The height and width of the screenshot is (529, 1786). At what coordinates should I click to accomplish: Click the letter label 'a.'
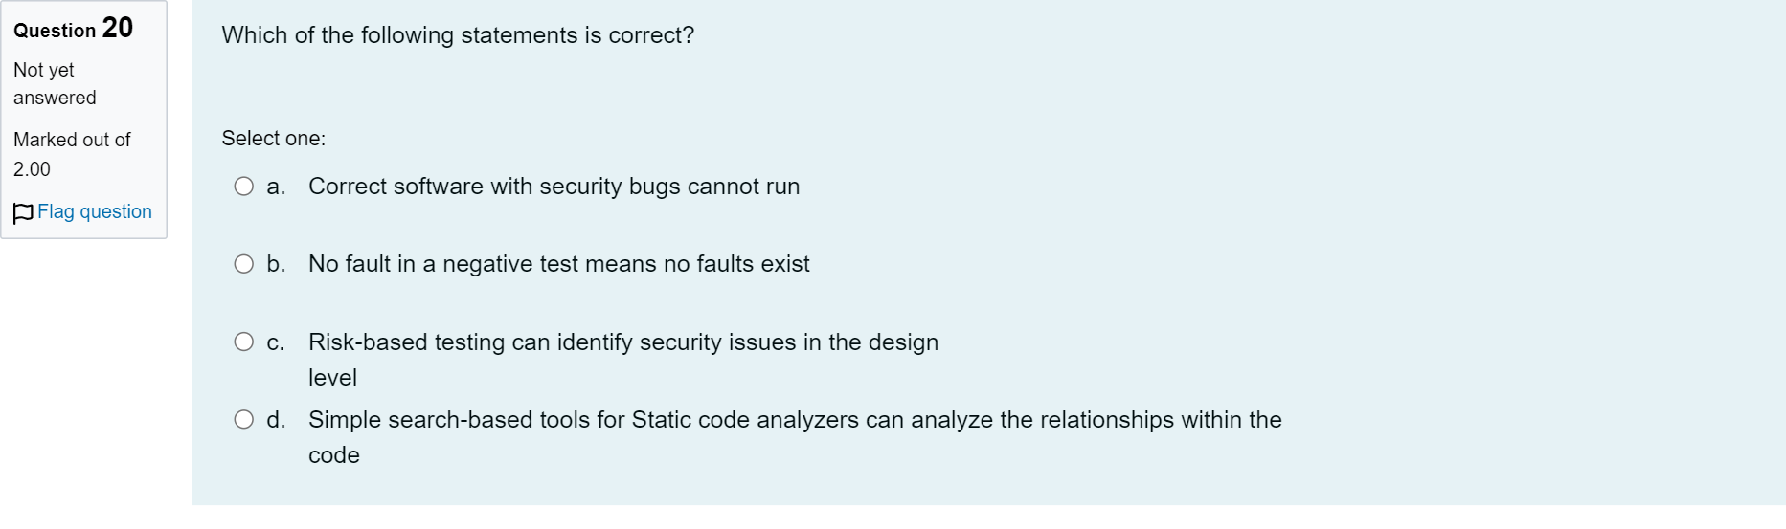pos(276,187)
